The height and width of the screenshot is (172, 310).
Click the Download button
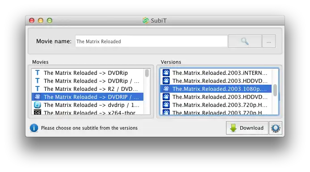pyautogui.click(x=247, y=128)
